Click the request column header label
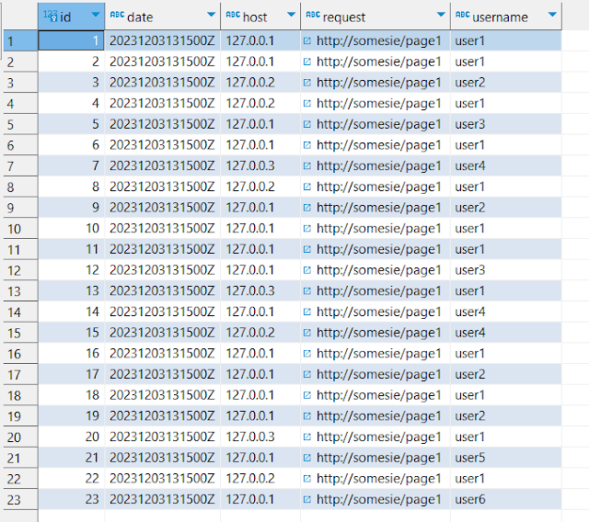The height and width of the screenshot is (522, 589). [x=344, y=17]
